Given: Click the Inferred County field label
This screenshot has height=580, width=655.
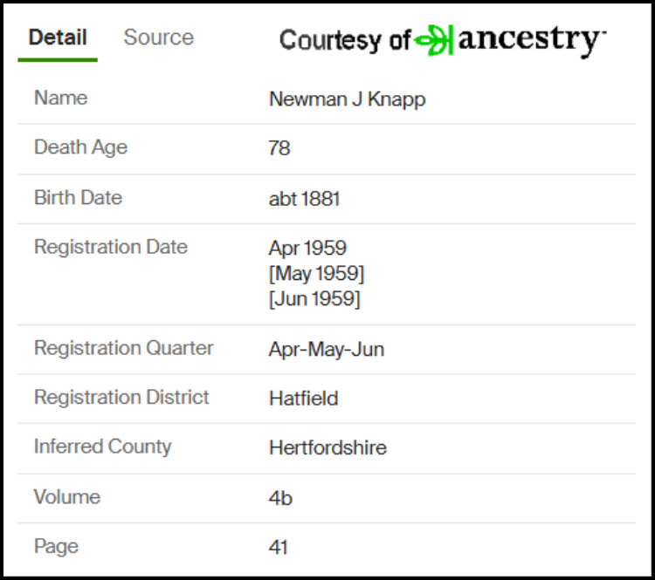Looking at the screenshot, I should coord(103,447).
